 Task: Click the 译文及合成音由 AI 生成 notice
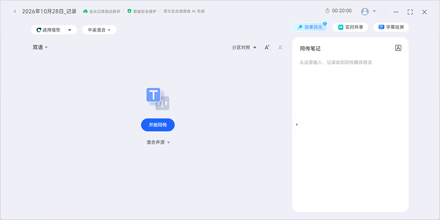coord(184,11)
